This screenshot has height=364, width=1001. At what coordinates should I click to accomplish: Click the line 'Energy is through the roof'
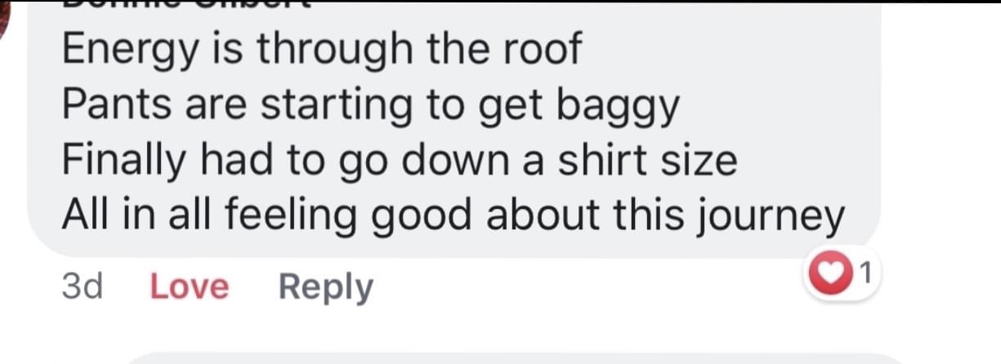click(x=322, y=51)
